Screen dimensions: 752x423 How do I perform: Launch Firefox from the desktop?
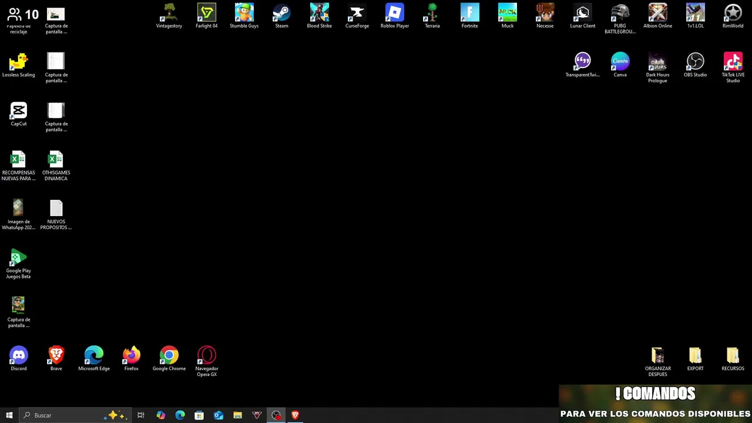(132, 358)
